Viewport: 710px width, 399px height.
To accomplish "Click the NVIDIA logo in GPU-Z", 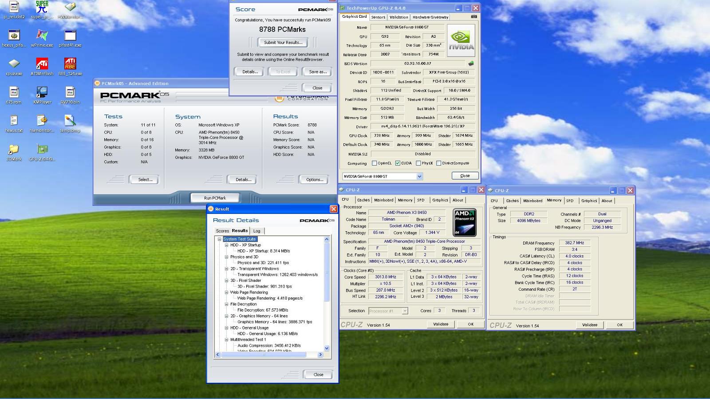I will pyautogui.click(x=461, y=40).
